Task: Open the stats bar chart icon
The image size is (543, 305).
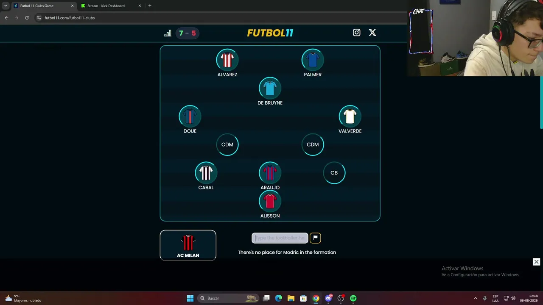Action: tap(168, 33)
